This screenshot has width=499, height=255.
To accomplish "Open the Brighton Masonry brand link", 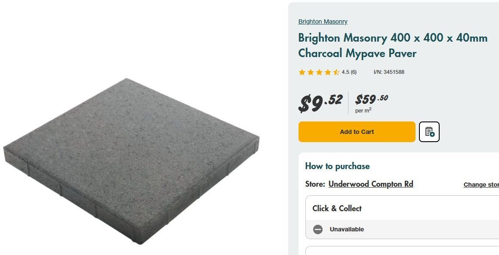I will click(323, 21).
